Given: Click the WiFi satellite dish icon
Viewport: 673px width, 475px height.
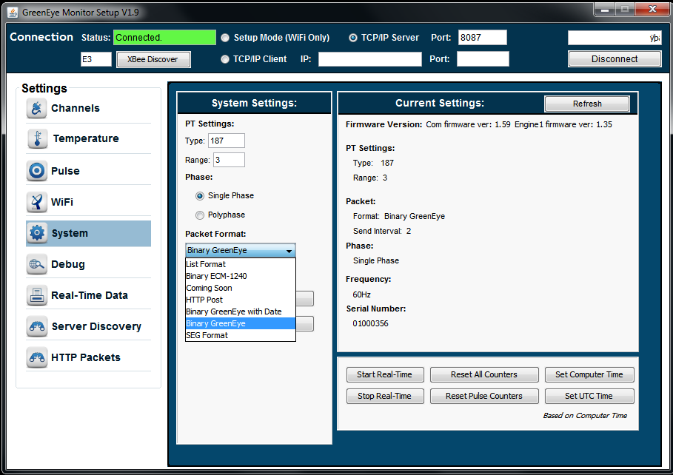Looking at the screenshot, I should click(x=37, y=202).
